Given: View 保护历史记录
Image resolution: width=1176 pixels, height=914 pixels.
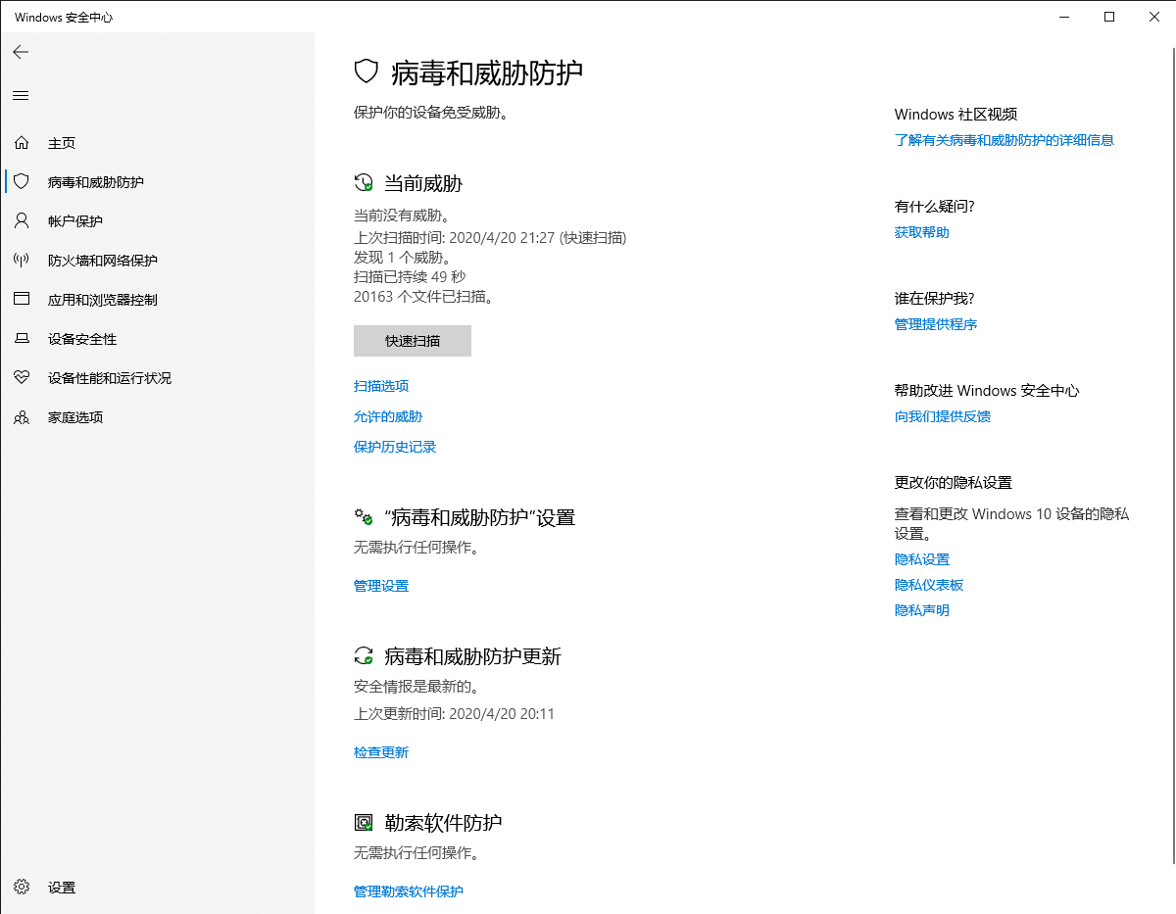Looking at the screenshot, I should 395,447.
